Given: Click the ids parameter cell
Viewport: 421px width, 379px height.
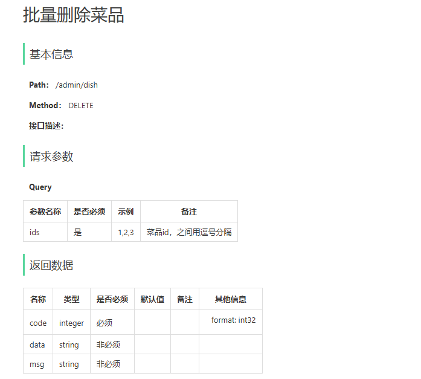Looking at the screenshot, I should [x=34, y=232].
